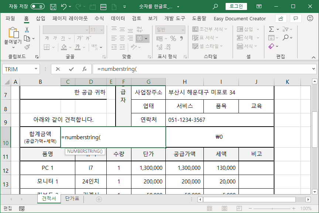
Task: Open the Customize Quick Access Toolbar dropdown
Action: pyautogui.click(x=124, y=7)
